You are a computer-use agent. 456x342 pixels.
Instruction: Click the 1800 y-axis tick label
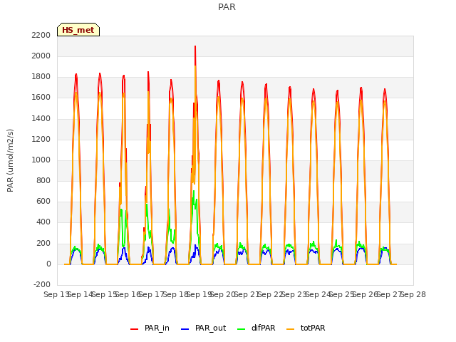[x=41, y=77]
